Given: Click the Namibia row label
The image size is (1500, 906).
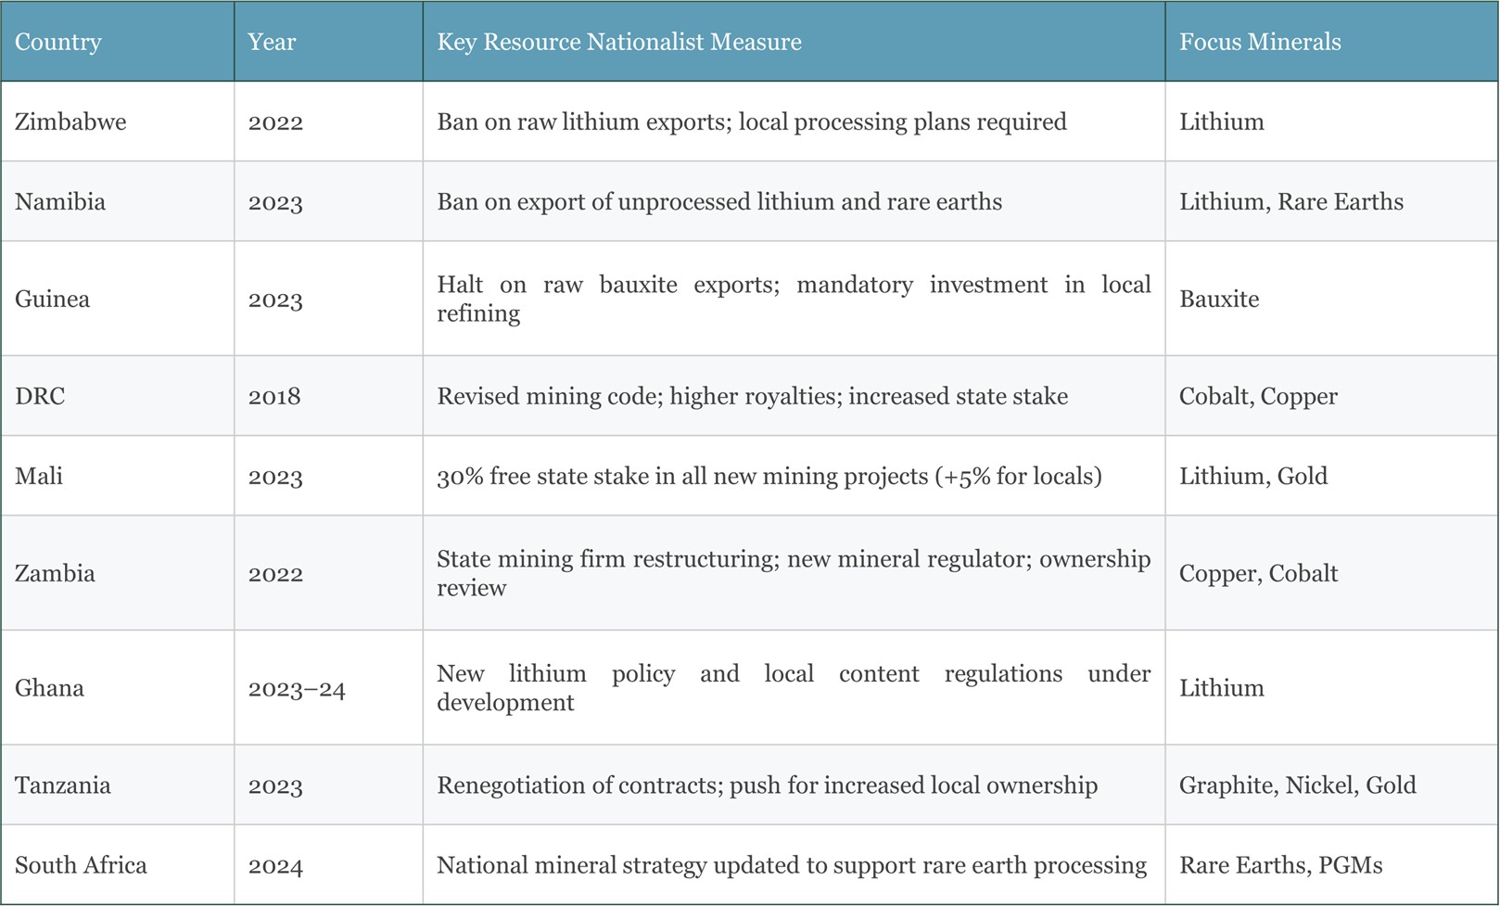Looking at the screenshot, I should pos(60,201).
